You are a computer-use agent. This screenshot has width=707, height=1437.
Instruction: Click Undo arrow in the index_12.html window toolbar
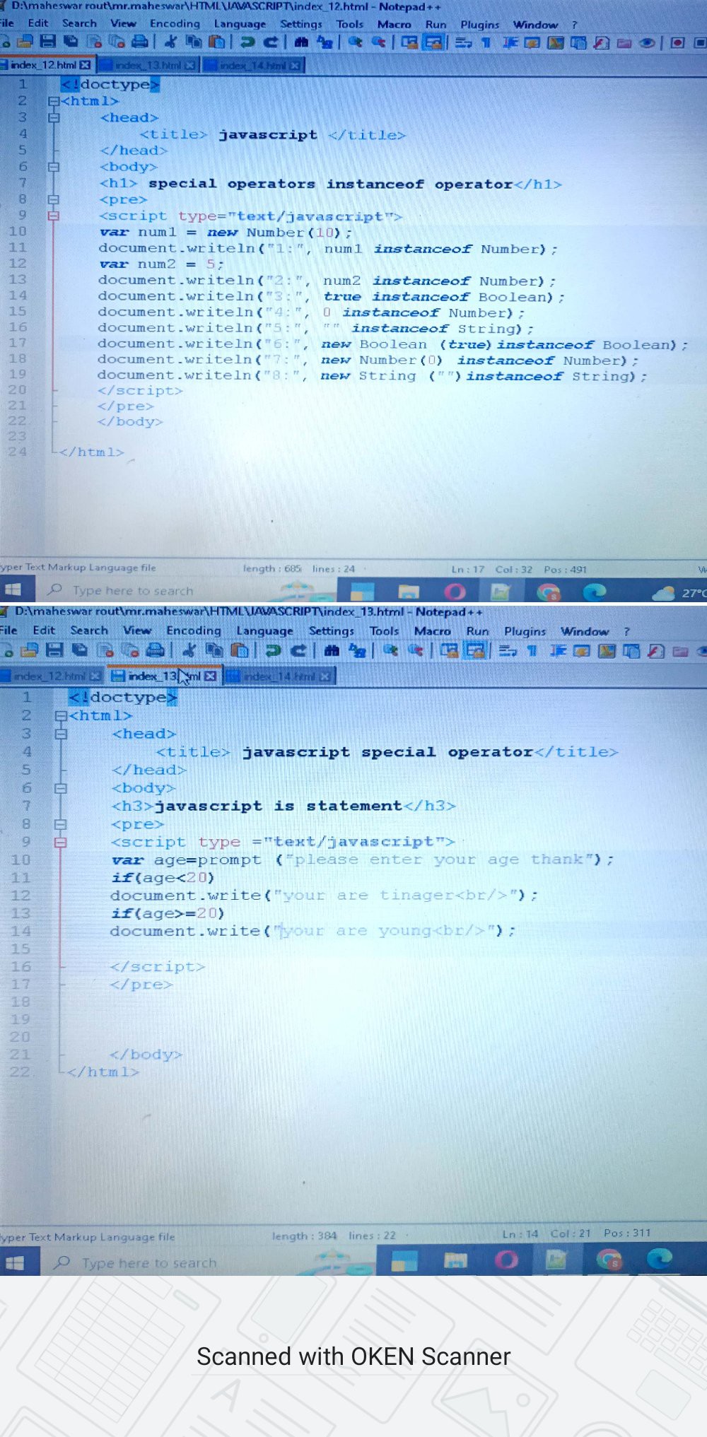247,42
